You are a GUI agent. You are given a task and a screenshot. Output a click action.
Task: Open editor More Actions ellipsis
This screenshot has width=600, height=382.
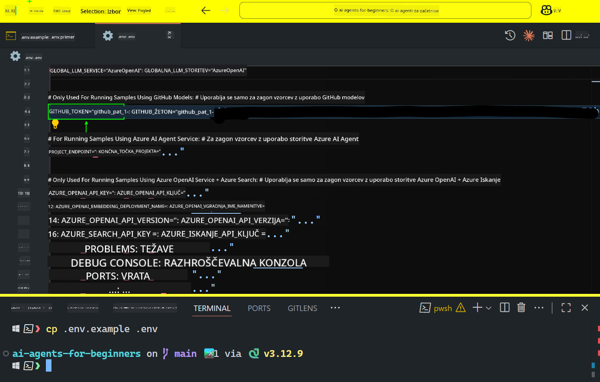[x=582, y=36]
